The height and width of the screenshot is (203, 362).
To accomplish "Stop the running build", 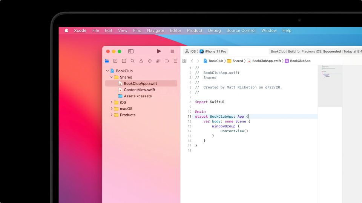I will 172,52.
